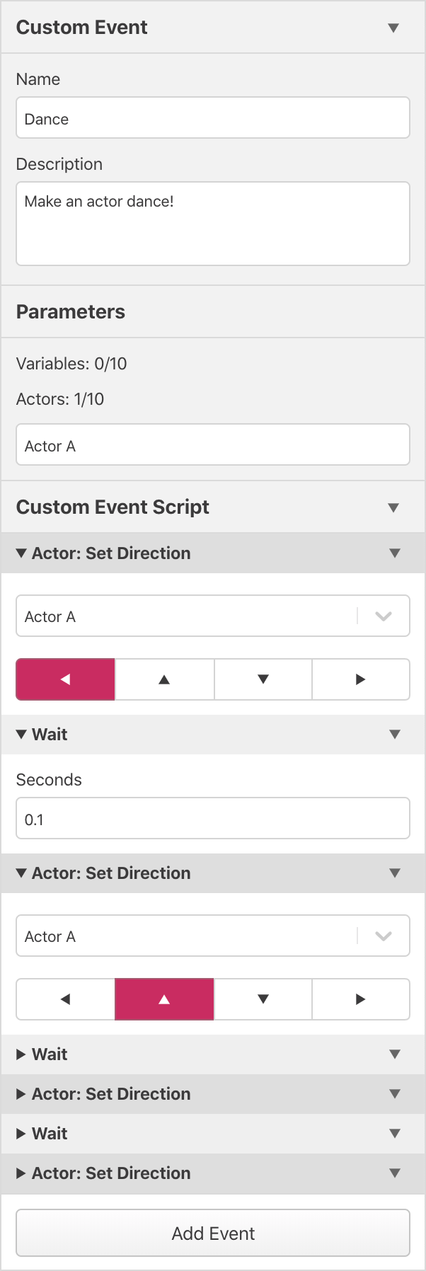Image resolution: width=426 pixels, height=1271 pixels.
Task: Select left direction in first Set Direction event
Action: [66, 679]
